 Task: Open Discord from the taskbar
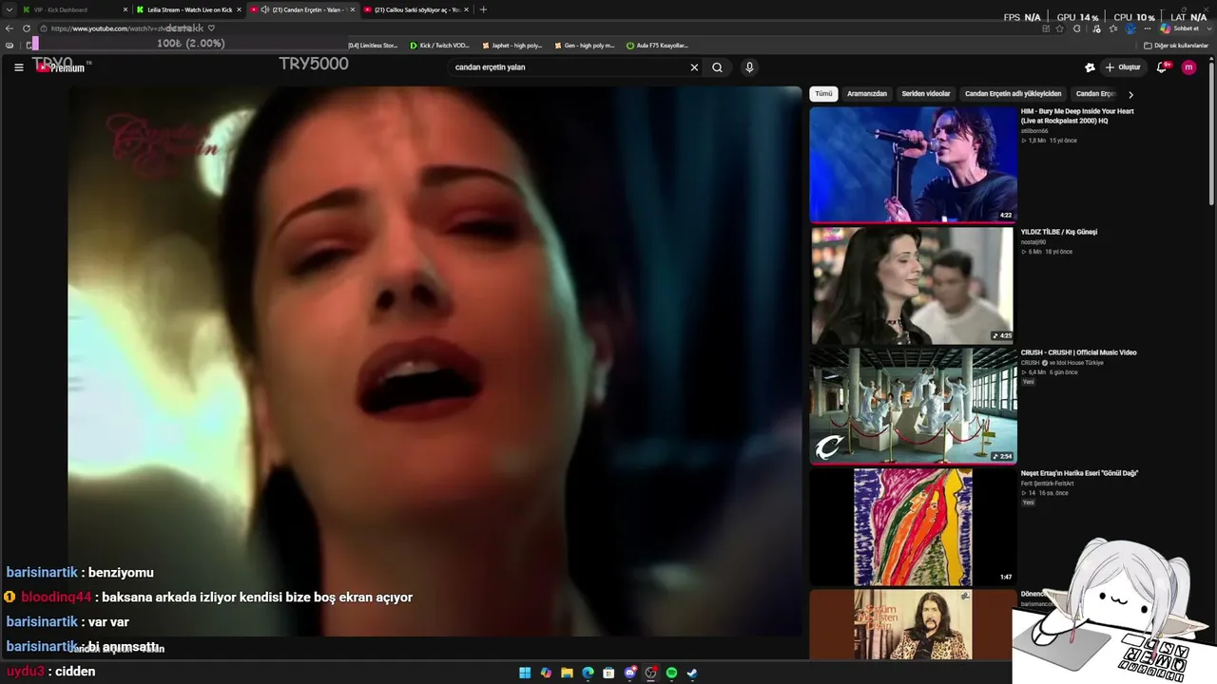pyautogui.click(x=629, y=673)
